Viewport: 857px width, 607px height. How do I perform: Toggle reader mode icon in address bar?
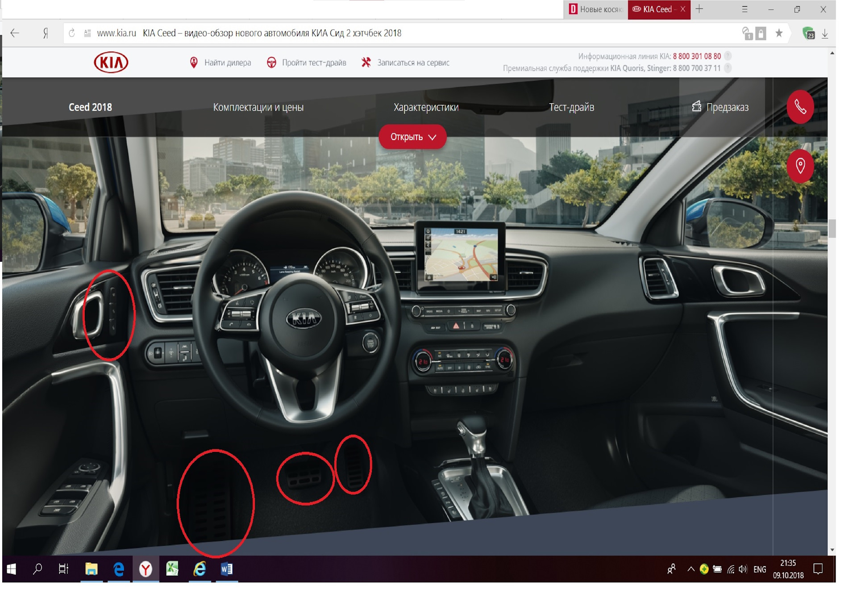[87, 33]
